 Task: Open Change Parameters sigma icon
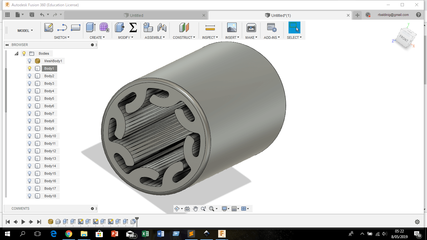tap(133, 27)
